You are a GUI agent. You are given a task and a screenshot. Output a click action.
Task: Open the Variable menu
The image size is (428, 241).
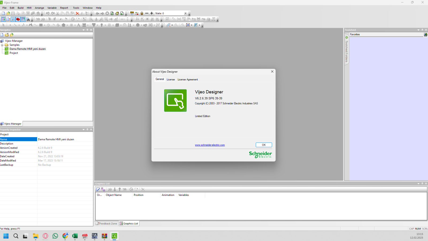tap(52, 8)
